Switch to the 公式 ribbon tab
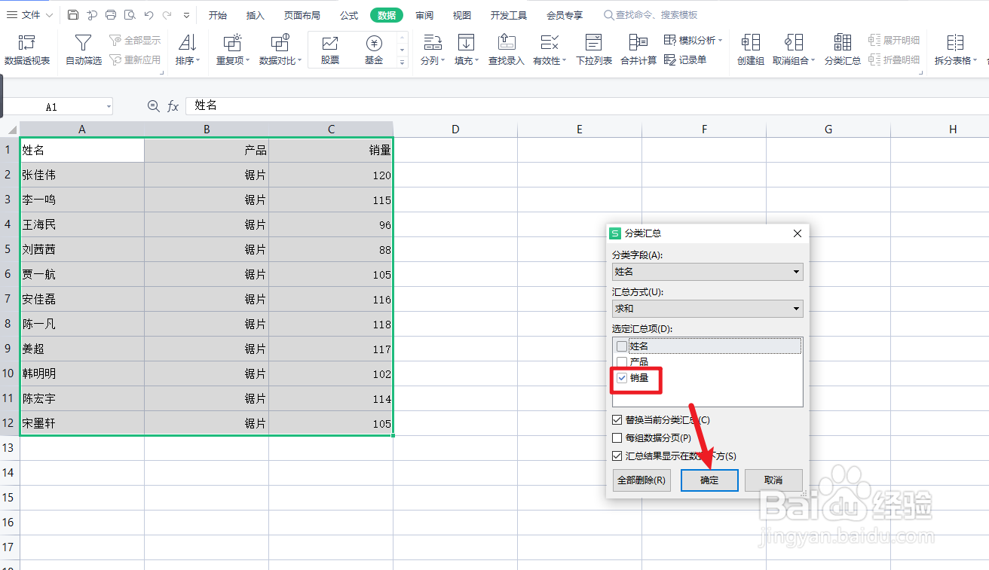 [348, 14]
